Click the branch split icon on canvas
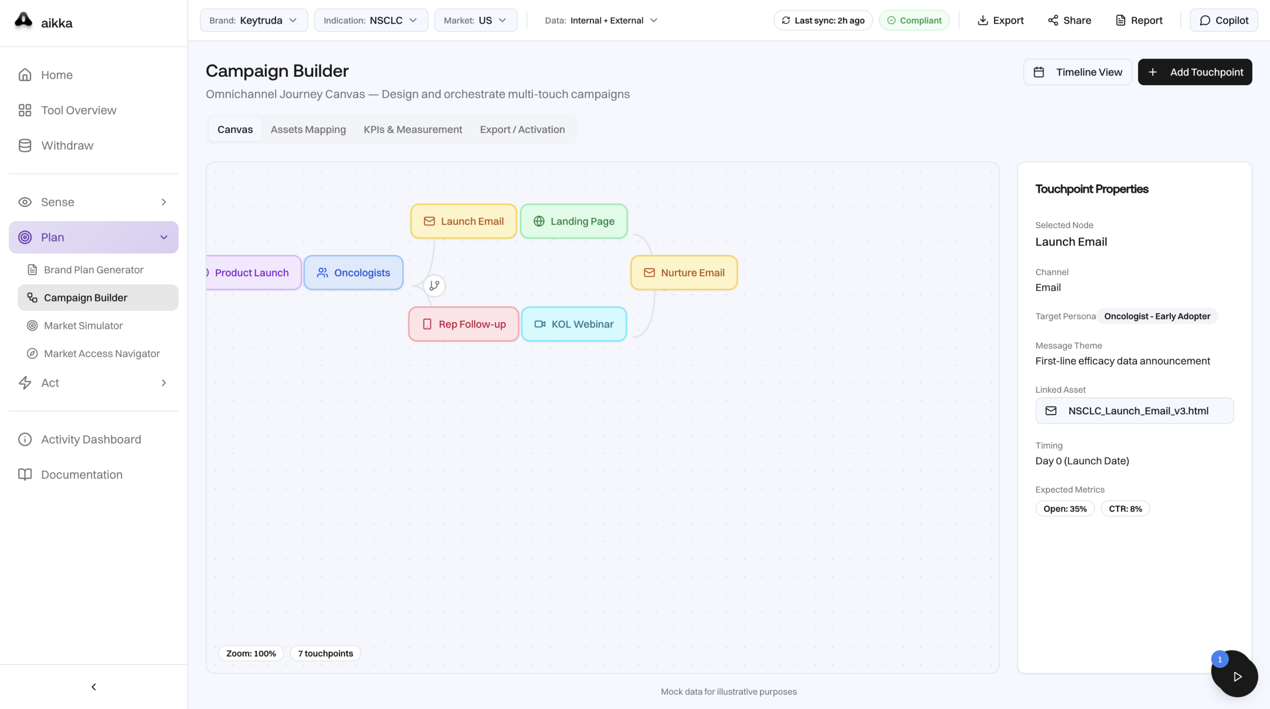The image size is (1270, 709). (x=434, y=286)
